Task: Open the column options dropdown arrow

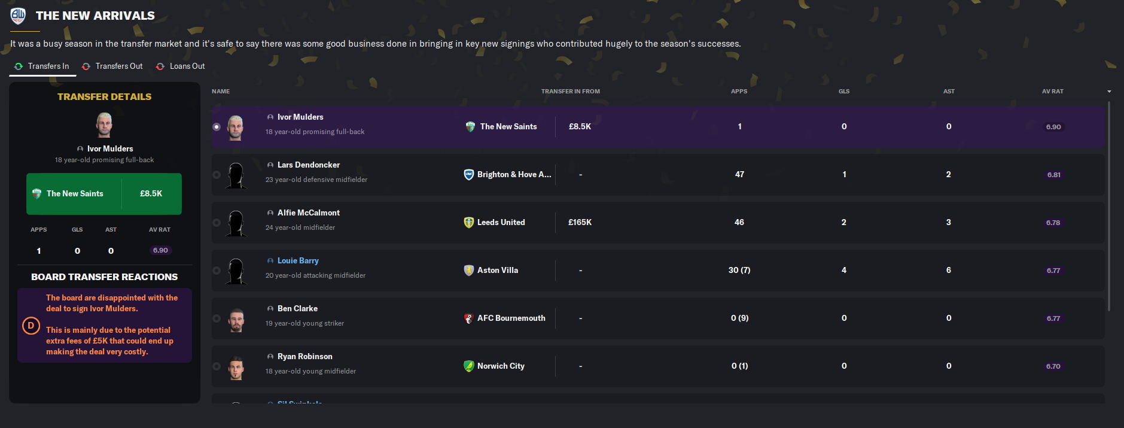Action: tap(1109, 92)
